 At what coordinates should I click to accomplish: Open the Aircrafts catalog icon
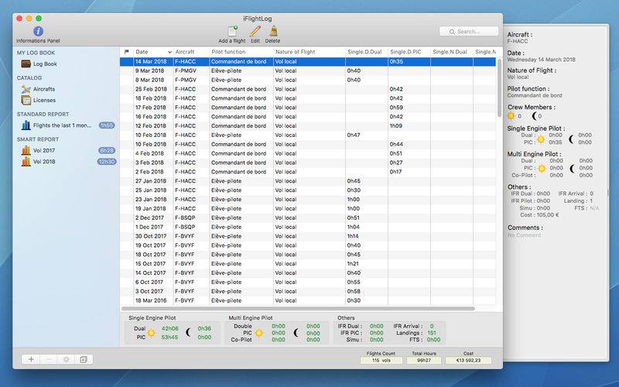click(x=26, y=89)
